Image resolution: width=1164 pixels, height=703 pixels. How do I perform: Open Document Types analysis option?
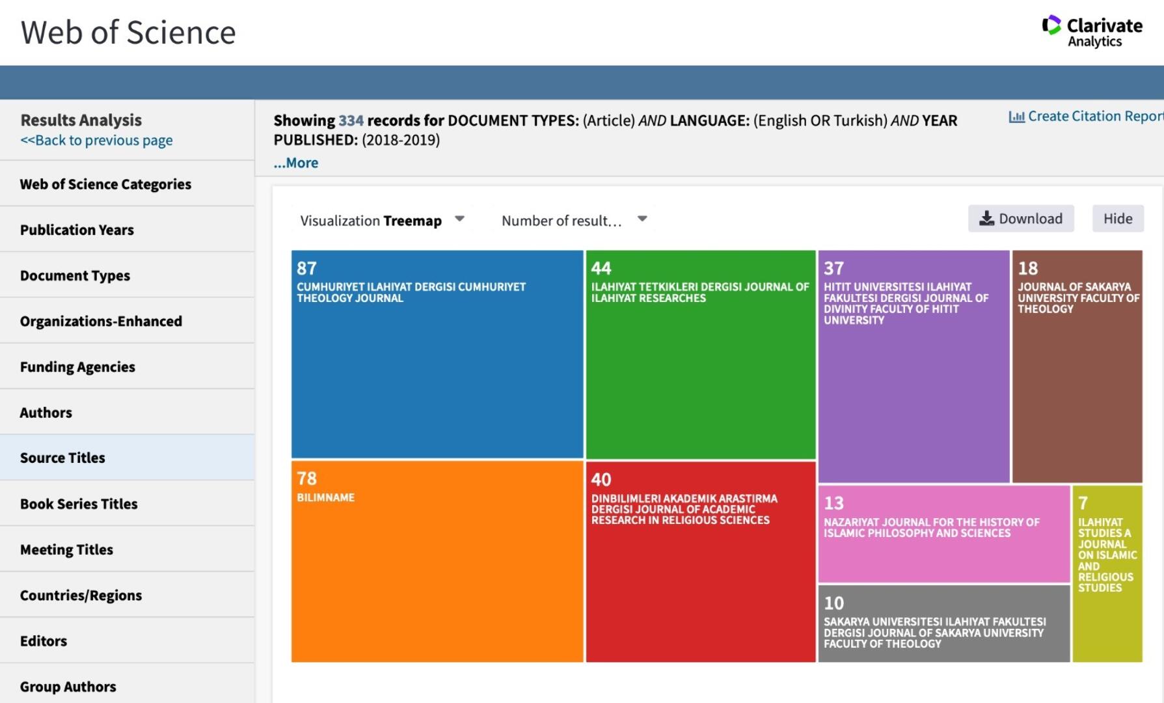click(127, 275)
